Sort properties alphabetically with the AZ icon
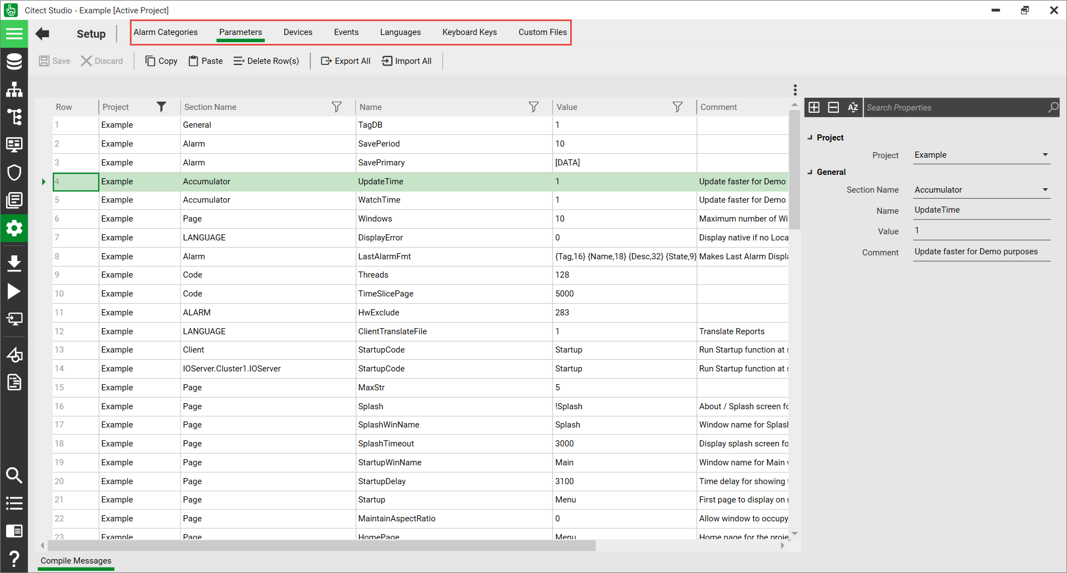The image size is (1067, 573). pyautogui.click(x=853, y=108)
